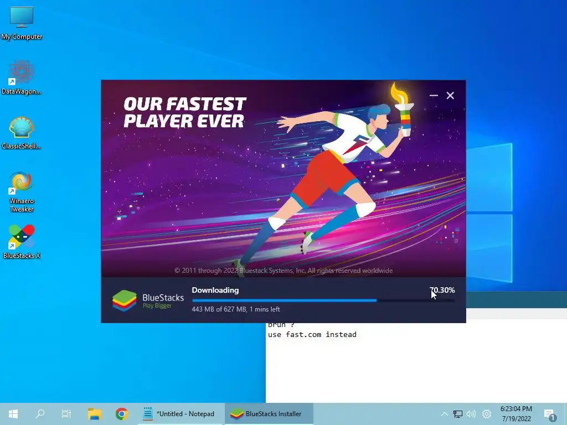Click the BlueStacks Play Bigger logo
The width and height of the screenshot is (567, 425).
pos(148,300)
